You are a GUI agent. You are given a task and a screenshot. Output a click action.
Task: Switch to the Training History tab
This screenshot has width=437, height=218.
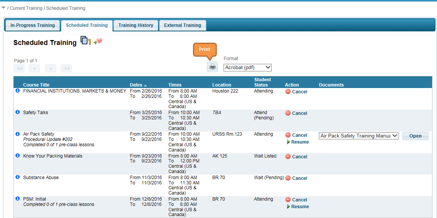[135, 25]
